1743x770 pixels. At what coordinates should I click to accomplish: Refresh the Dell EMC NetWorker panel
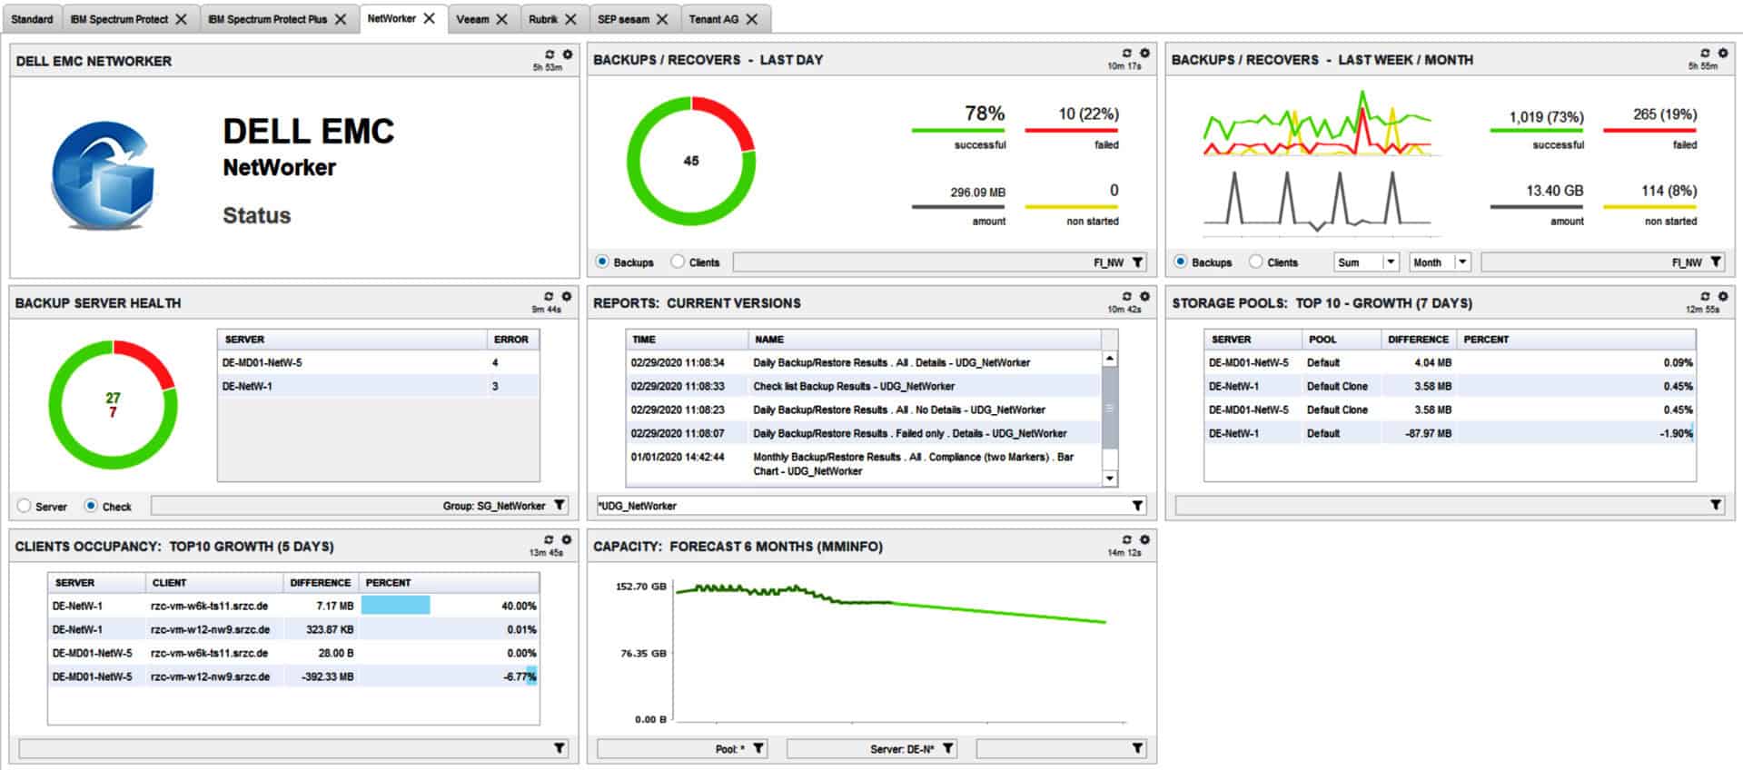[550, 54]
